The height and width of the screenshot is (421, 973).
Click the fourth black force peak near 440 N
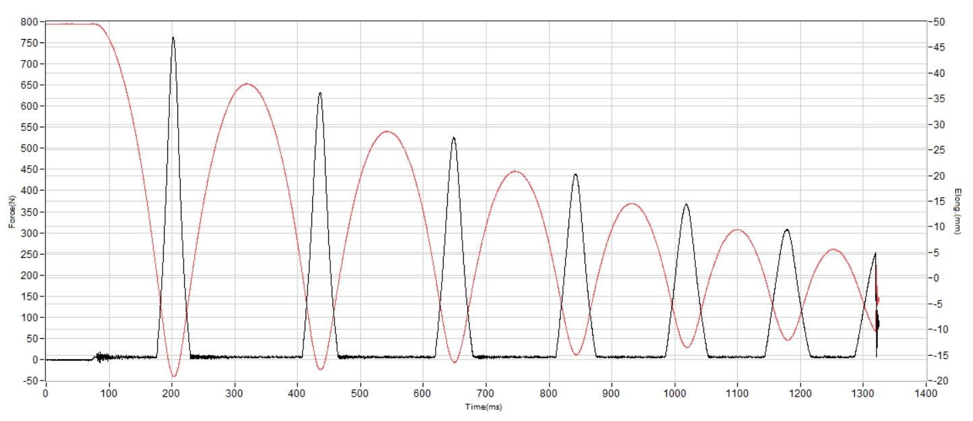(575, 174)
